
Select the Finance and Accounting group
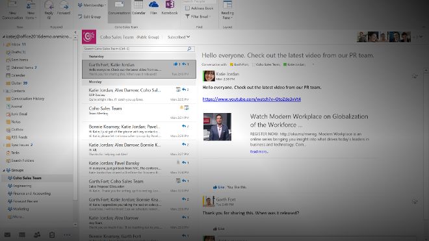tap(29, 194)
